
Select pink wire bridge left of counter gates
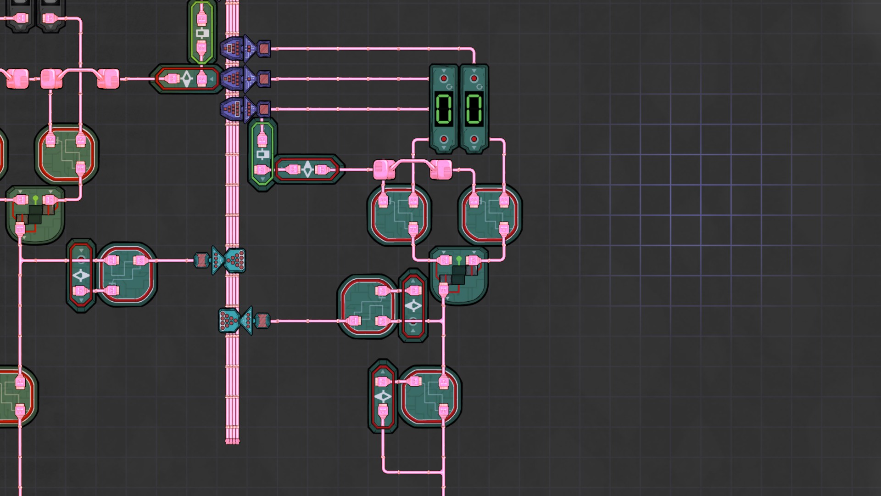384,169
